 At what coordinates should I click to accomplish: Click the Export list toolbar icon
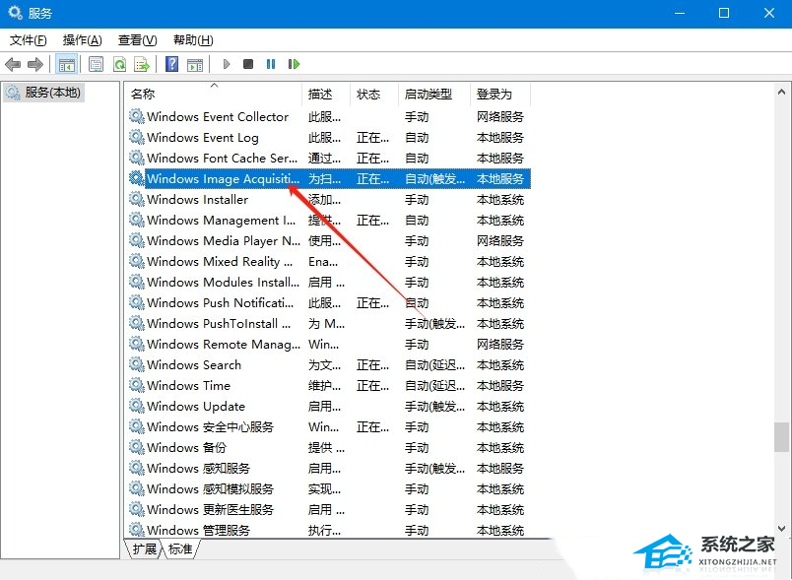pyautogui.click(x=142, y=64)
